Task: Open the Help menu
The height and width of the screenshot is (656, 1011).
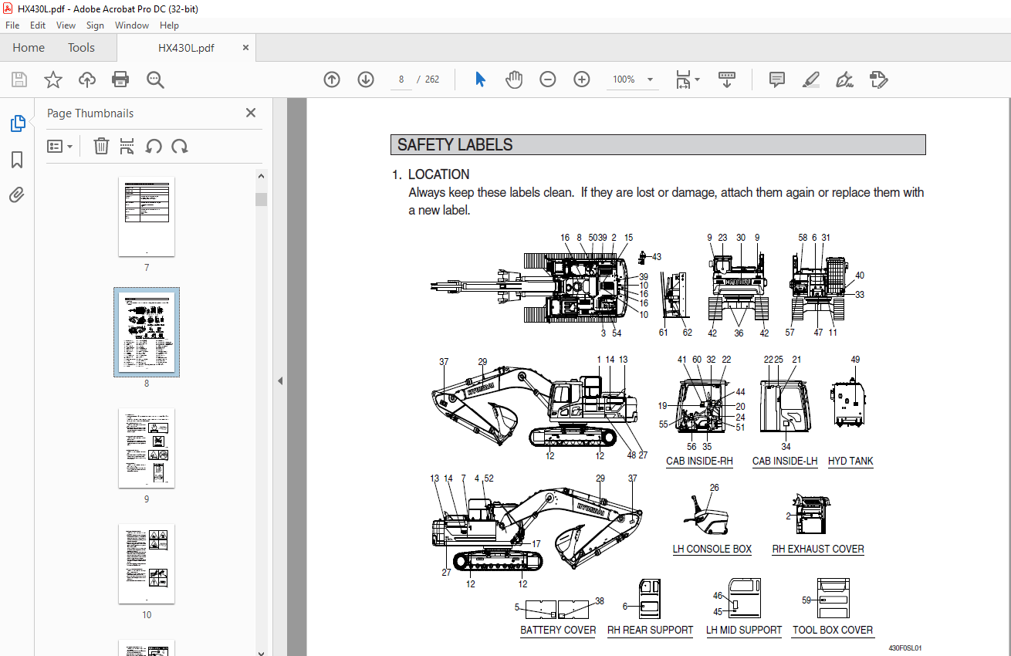Action: tap(169, 25)
